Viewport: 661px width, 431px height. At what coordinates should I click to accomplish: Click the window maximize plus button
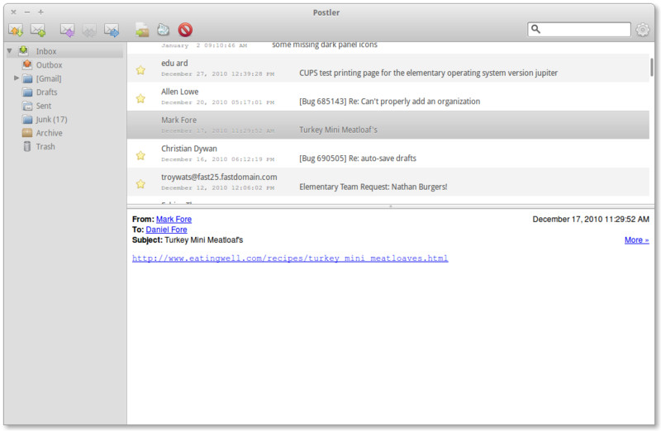(40, 12)
